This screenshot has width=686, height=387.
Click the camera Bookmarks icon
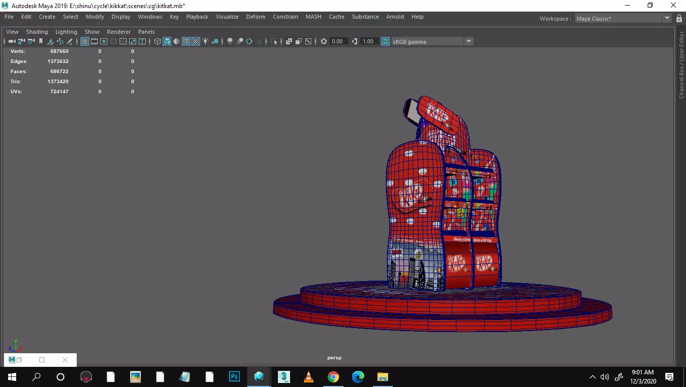click(x=41, y=41)
